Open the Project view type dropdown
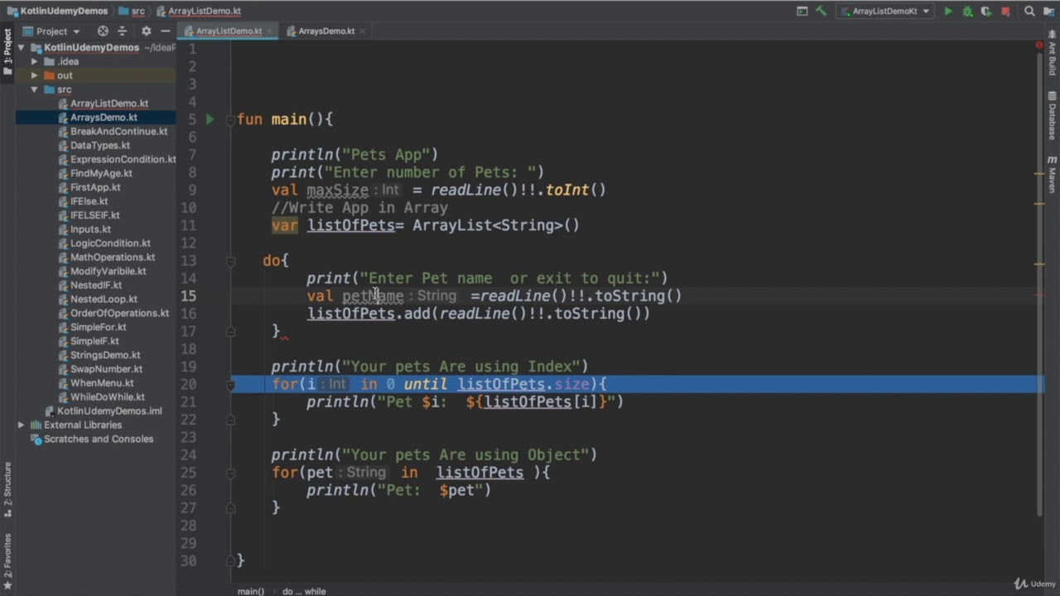 [x=51, y=31]
